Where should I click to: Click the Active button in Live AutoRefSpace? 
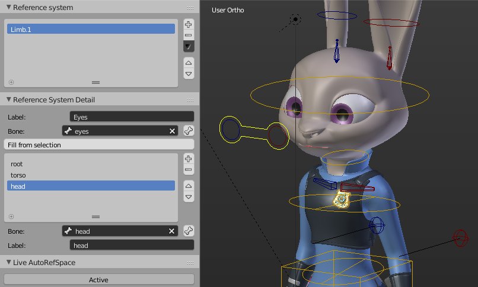(x=99, y=280)
